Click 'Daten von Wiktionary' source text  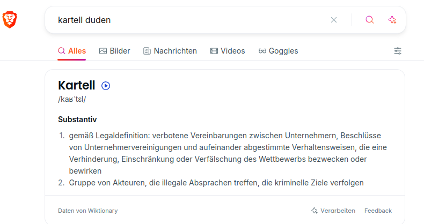point(87,211)
